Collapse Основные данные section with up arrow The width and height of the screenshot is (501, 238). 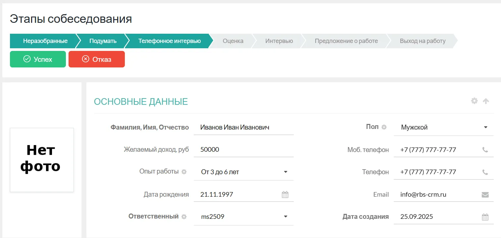point(486,101)
